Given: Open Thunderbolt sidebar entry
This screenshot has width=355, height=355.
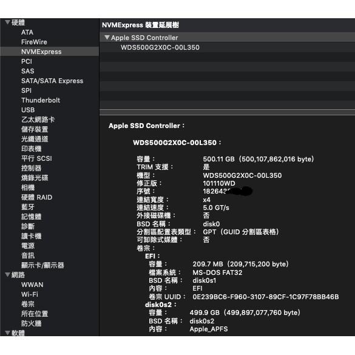Looking at the screenshot, I should pyautogui.click(x=41, y=100).
